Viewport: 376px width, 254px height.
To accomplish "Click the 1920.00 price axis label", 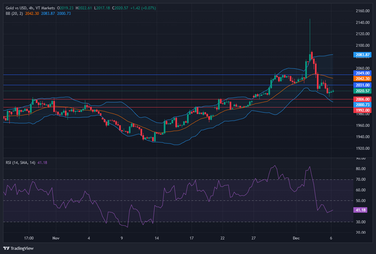I will click(x=363, y=148).
